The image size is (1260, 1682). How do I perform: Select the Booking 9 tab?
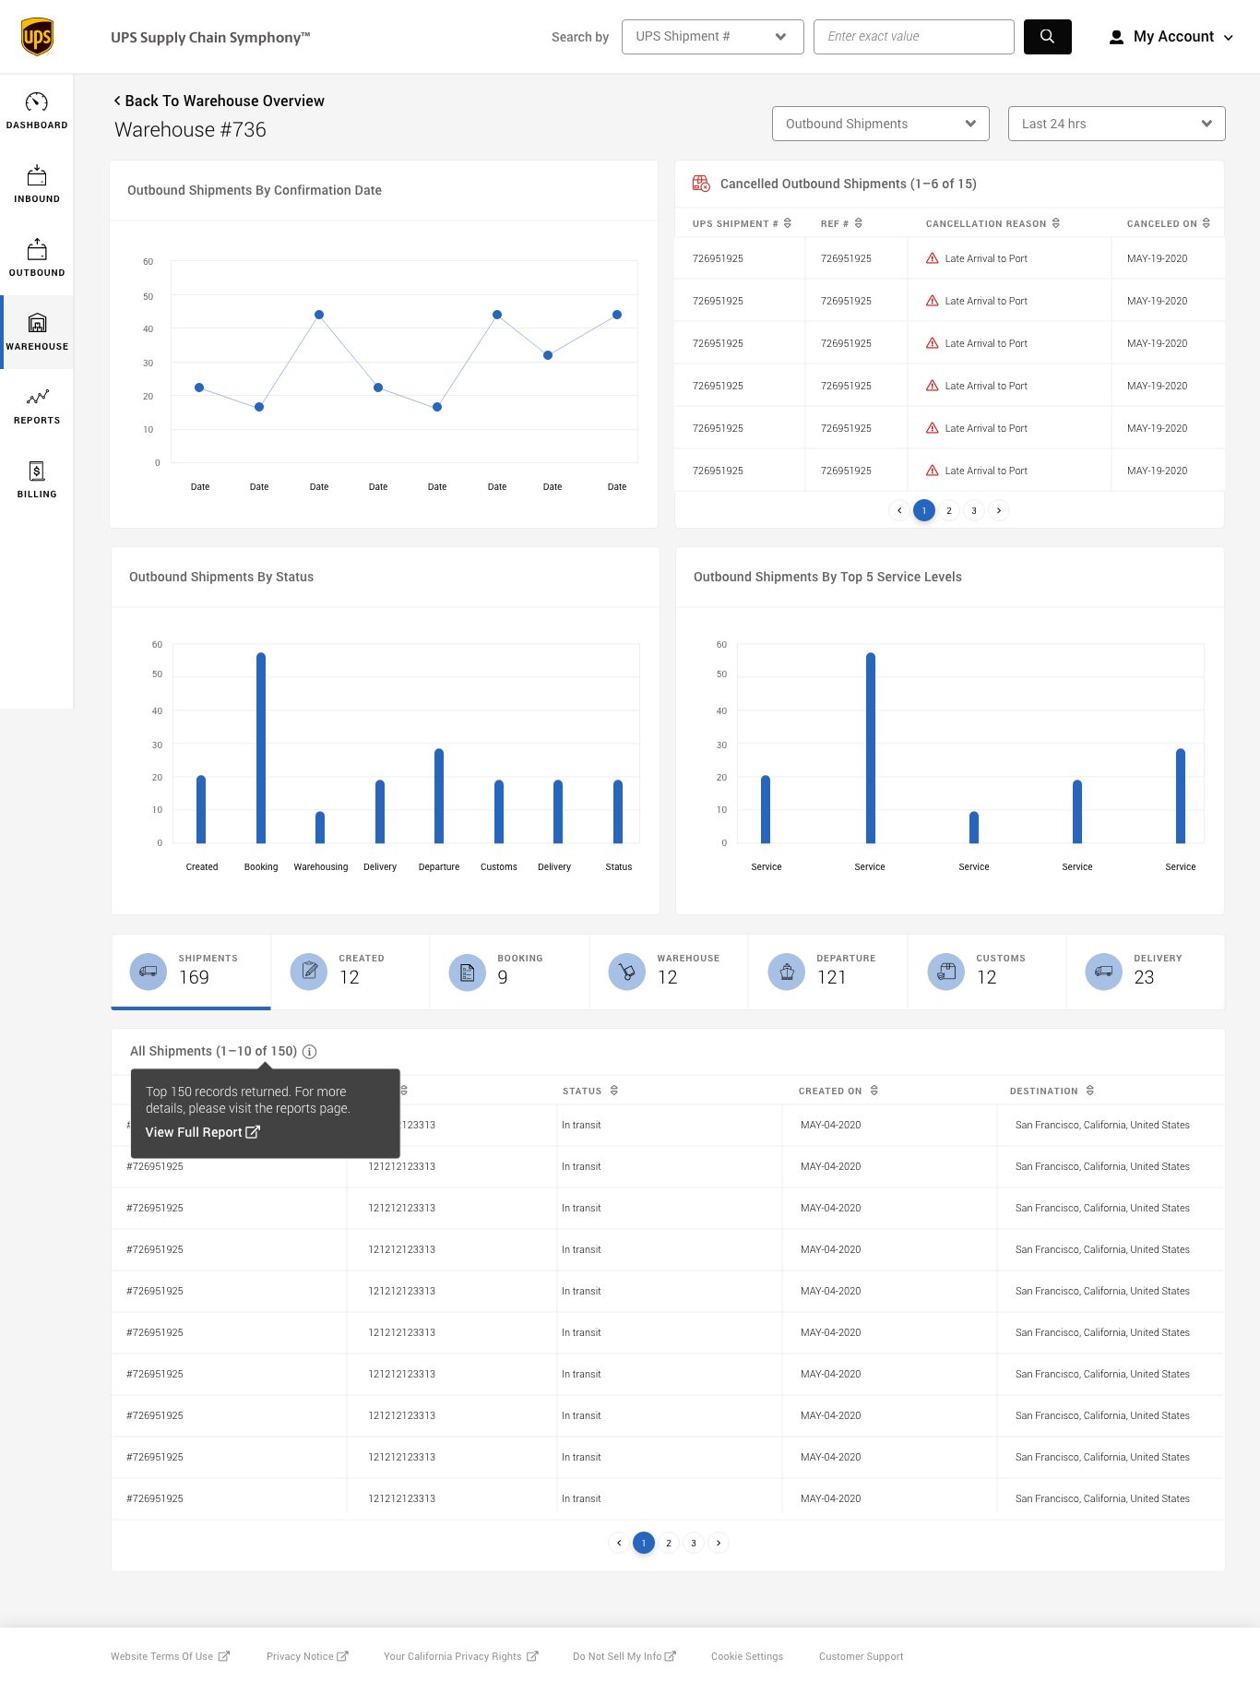pyautogui.click(x=510, y=972)
